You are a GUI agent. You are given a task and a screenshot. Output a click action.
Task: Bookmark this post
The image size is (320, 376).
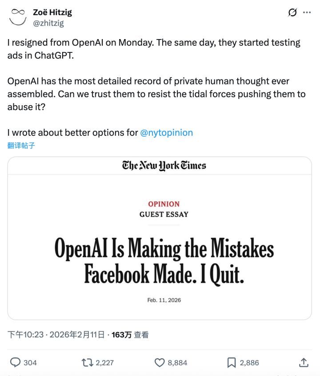point(232,363)
